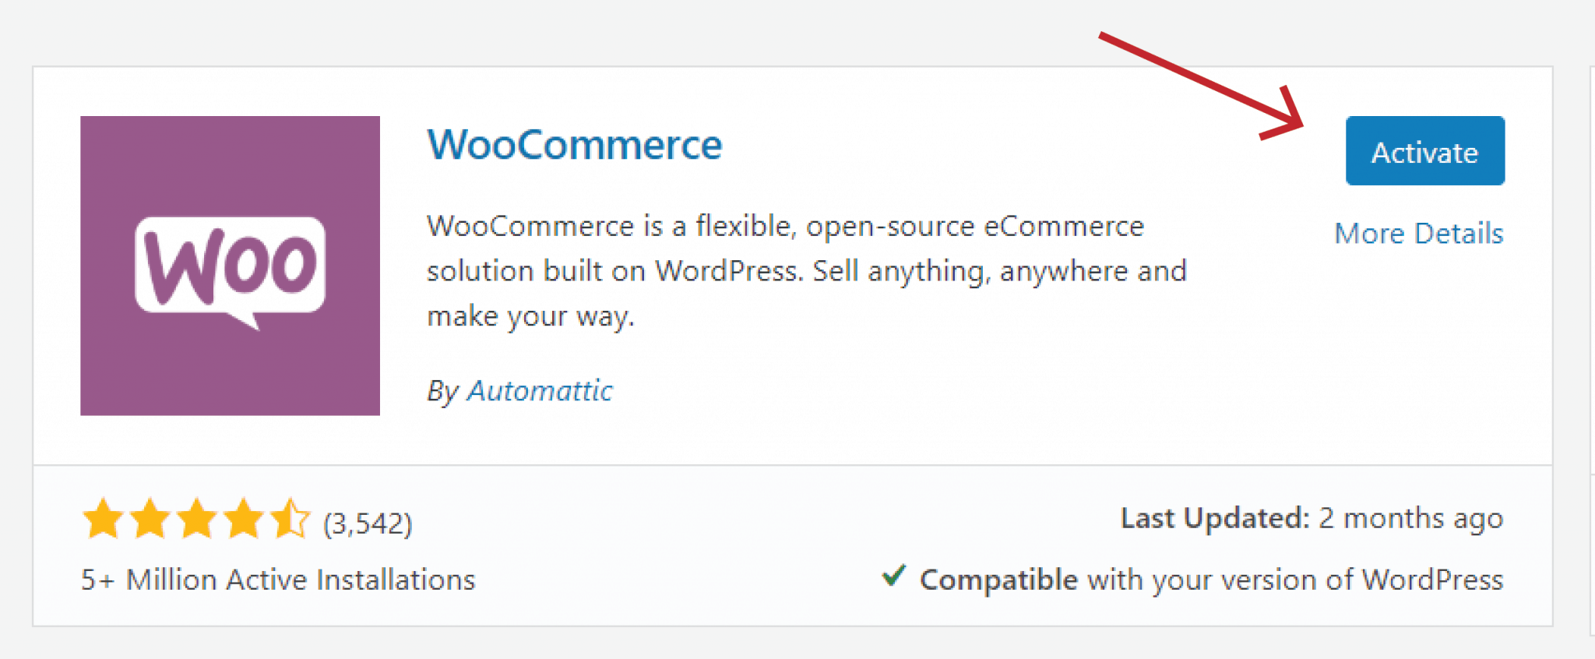Open More Details for WooCommerce
The height and width of the screenshot is (659, 1595).
click(1419, 233)
